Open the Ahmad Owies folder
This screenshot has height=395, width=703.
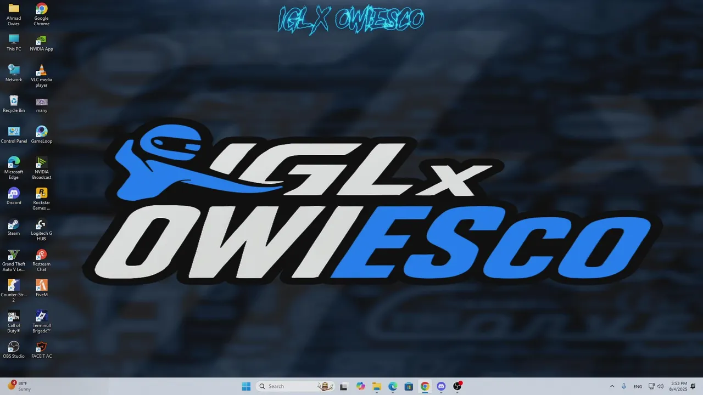(x=14, y=14)
